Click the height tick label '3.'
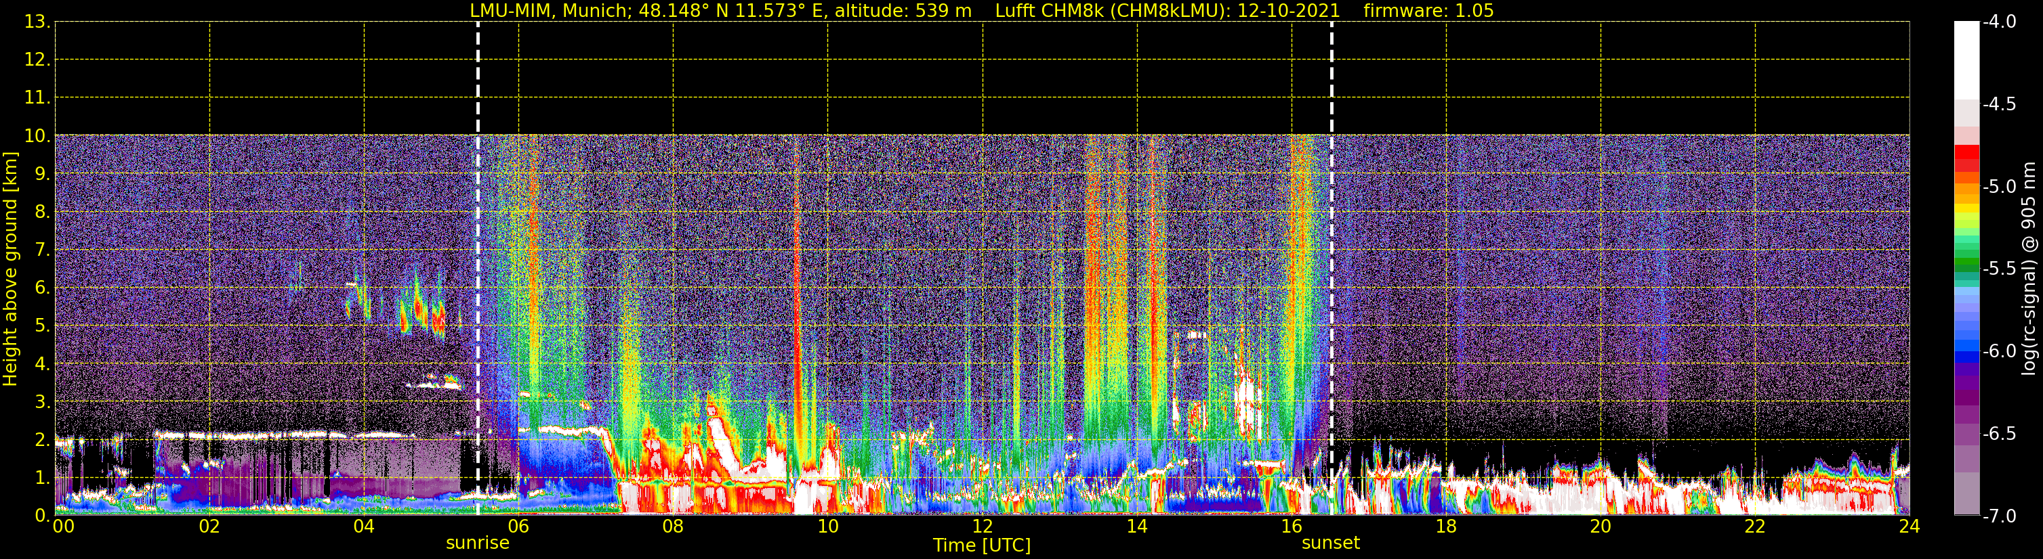Screen dimensions: 2043x559 (x=43, y=401)
